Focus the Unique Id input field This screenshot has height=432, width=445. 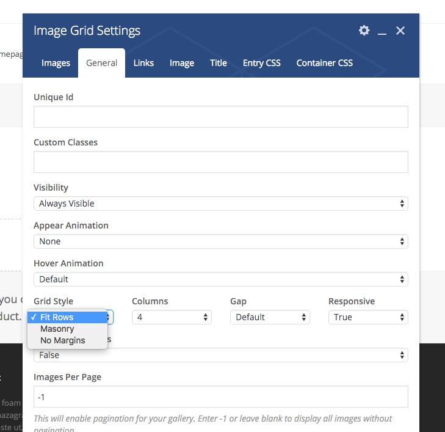pos(221,117)
